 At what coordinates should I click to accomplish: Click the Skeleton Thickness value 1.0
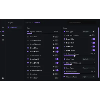pos(94,63)
